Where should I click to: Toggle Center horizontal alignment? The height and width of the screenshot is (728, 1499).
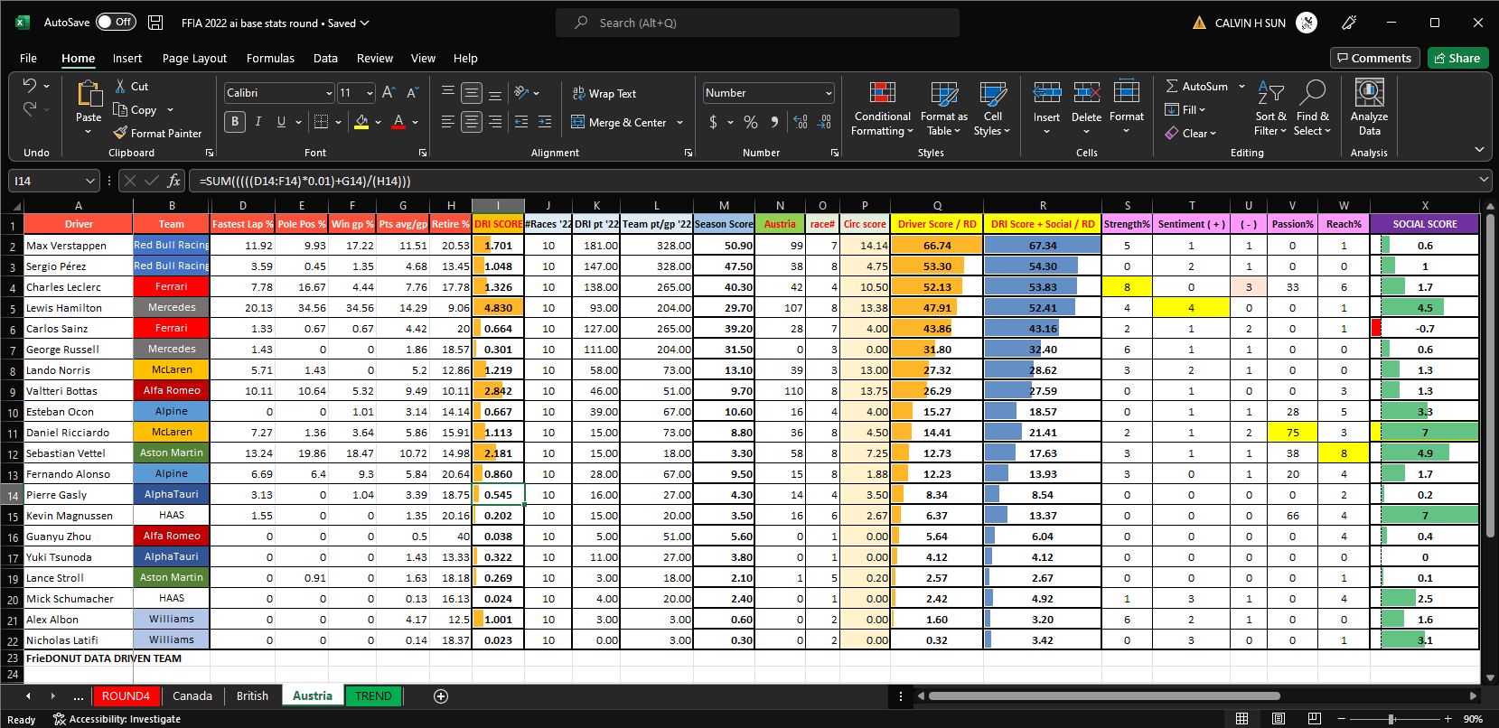pos(471,121)
